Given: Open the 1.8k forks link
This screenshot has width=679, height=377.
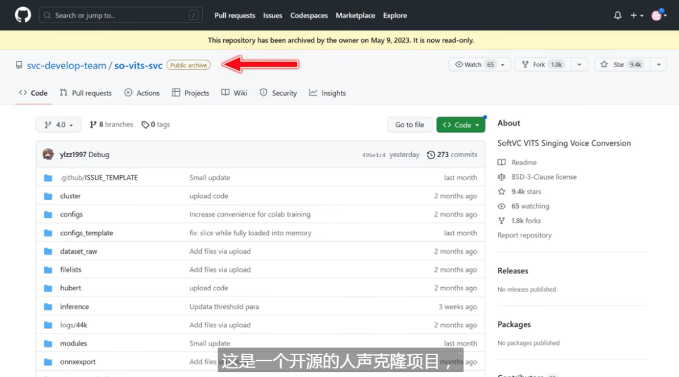Looking at the screenshot, I should 519,221.
